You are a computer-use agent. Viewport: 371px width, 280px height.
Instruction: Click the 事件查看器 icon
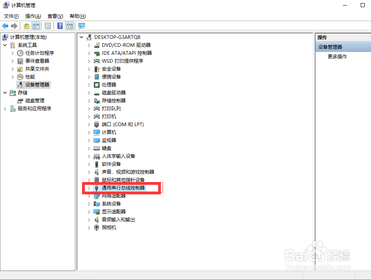point(20,61)
